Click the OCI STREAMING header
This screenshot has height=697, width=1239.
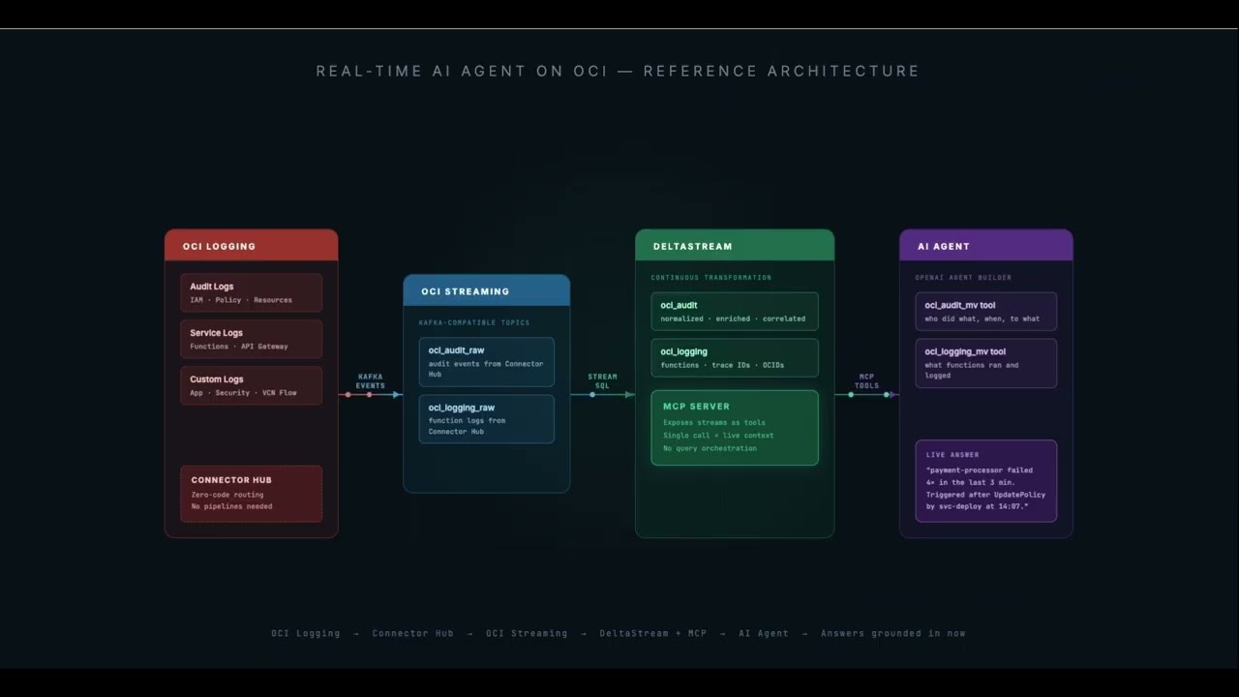[x=486, y=290]
